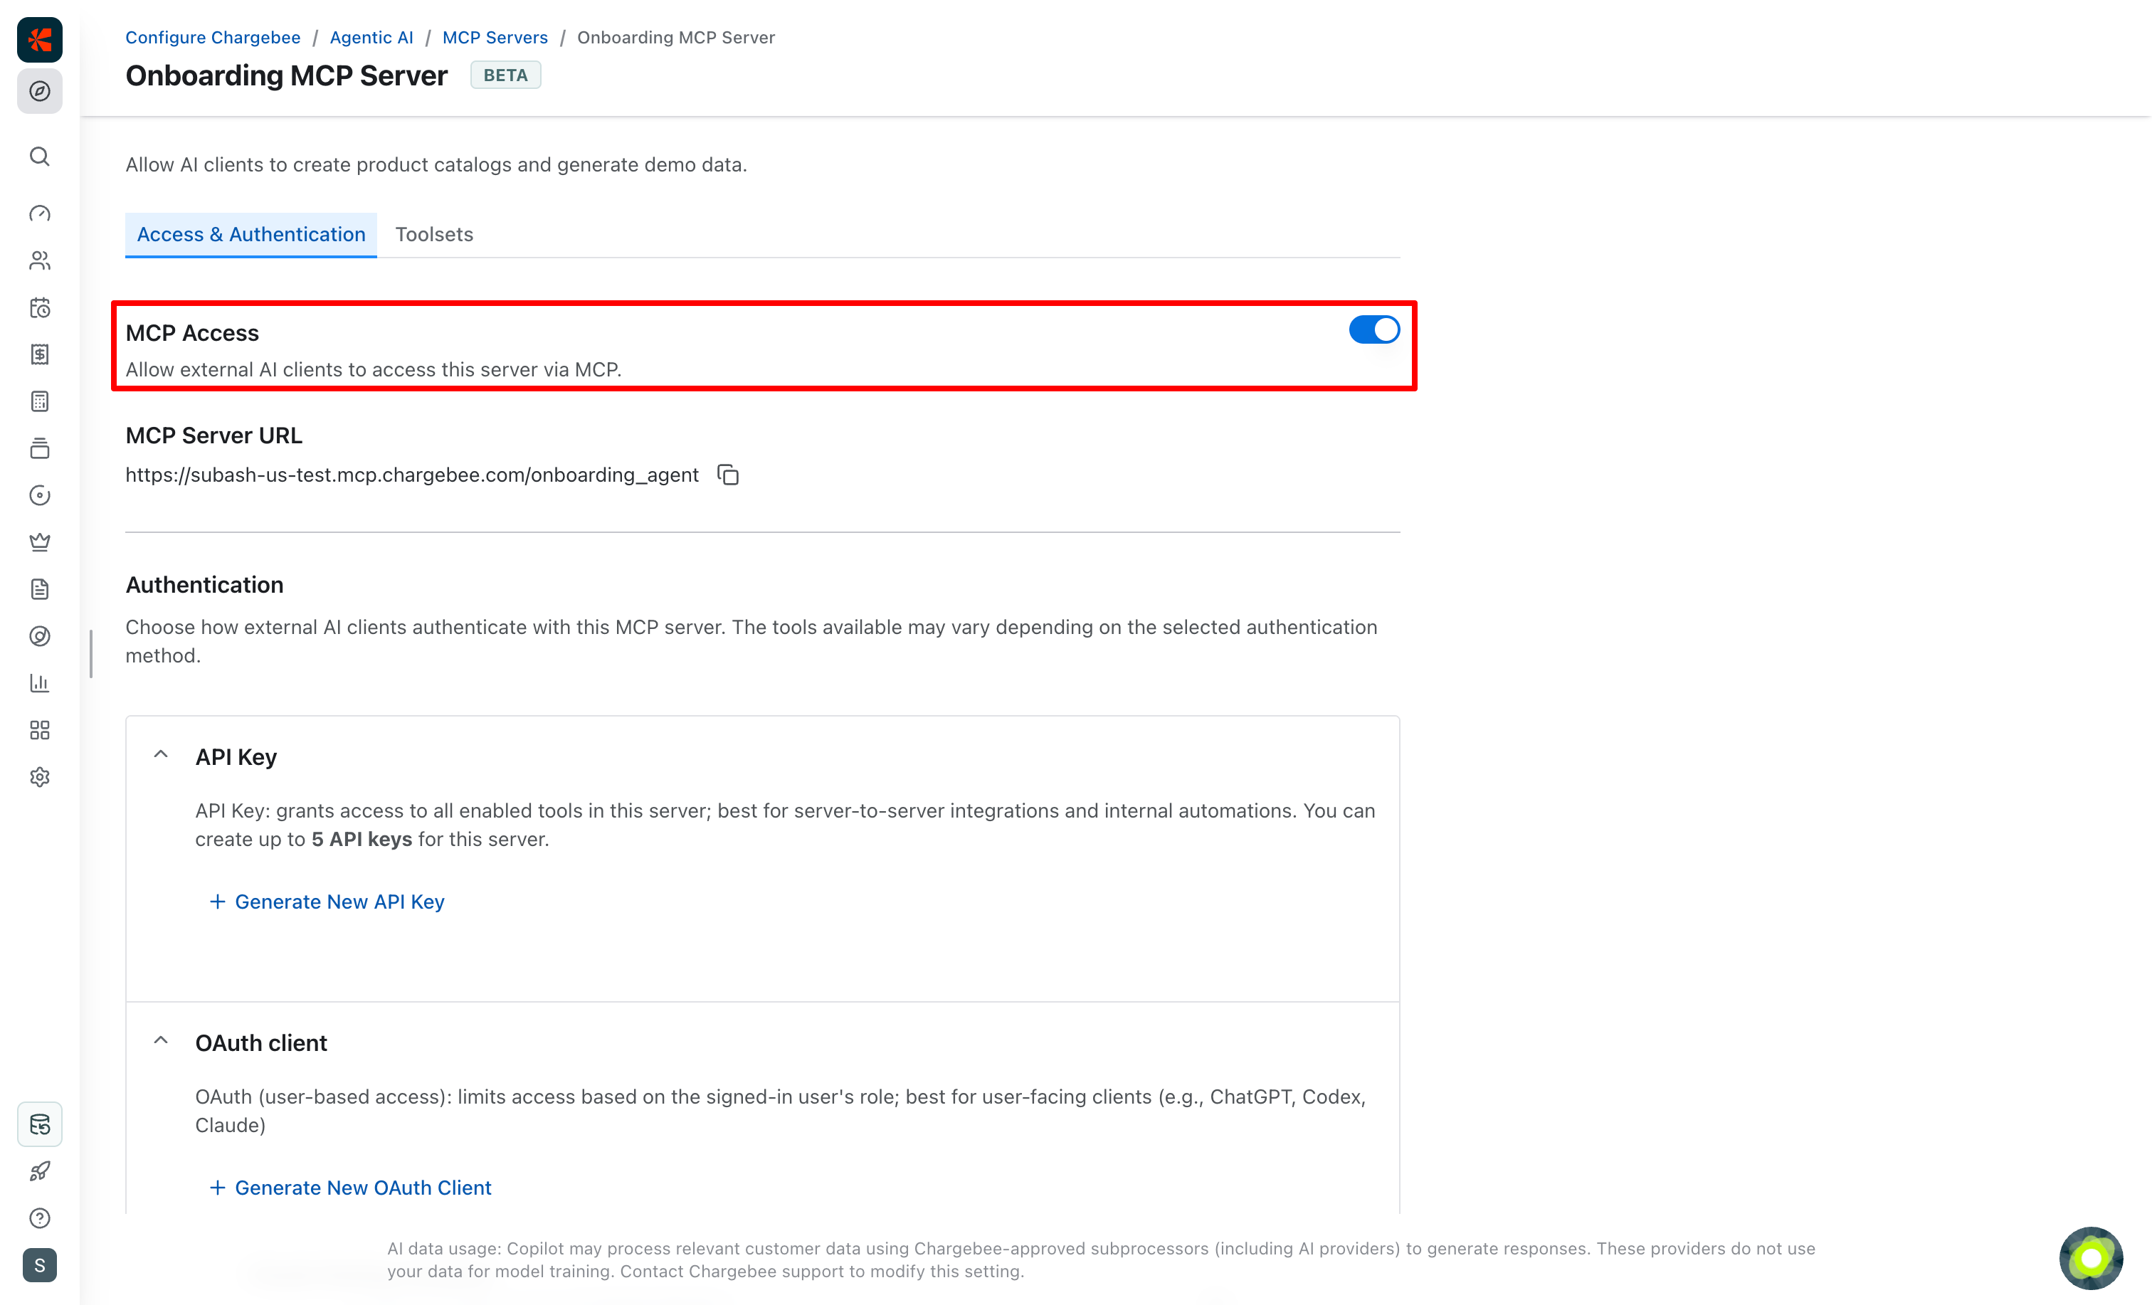Image resolution: width=2152 pixels, height=1305 pixels.
Task: Open the settings gear icon
Action: (x=39, y=776)
